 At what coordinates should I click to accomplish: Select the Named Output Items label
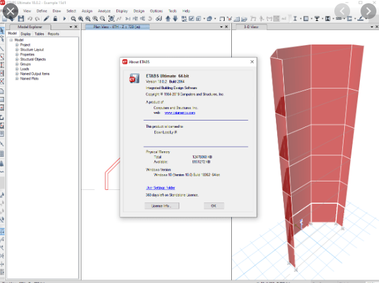coord(35,74)
